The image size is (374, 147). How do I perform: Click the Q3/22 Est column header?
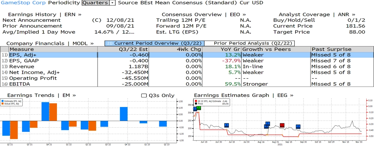pos(123,49)
